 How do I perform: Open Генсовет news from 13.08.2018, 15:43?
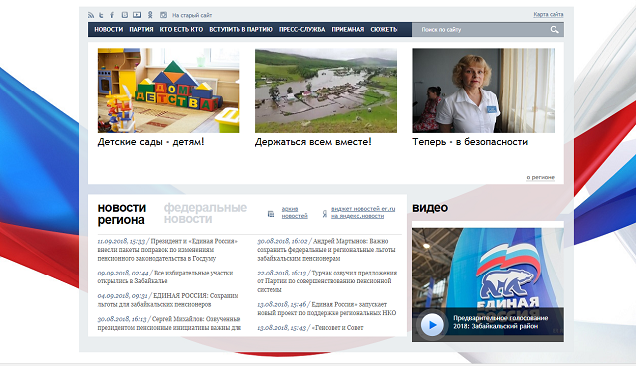(310, 328)
